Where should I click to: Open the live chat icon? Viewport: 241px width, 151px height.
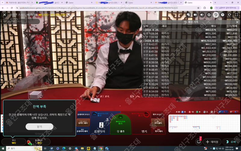(188, 14)
